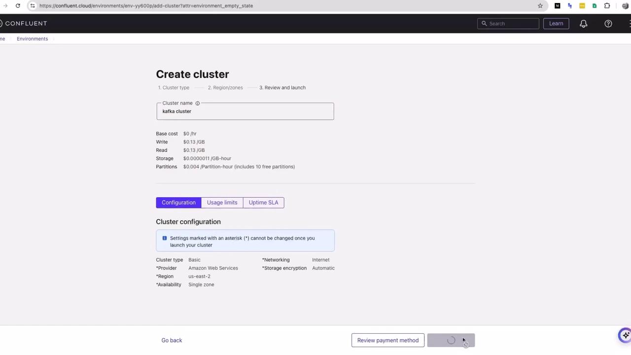The height and width of the screenshot is (355, 631).
Task: Click the cluster name info icon
Action: (197, 103)
